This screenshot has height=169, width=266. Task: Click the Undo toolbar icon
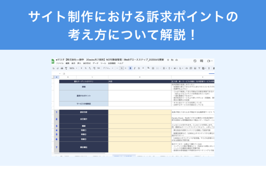click(x=54, y=68)
